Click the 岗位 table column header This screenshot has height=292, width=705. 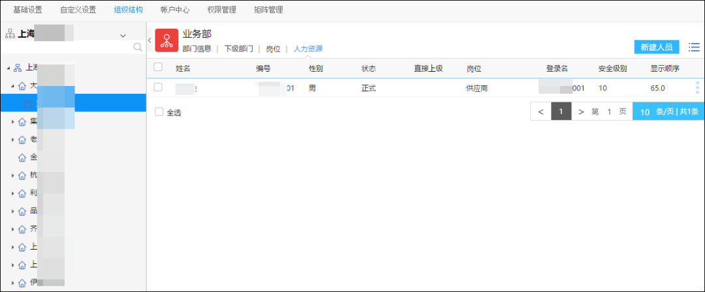474,68
